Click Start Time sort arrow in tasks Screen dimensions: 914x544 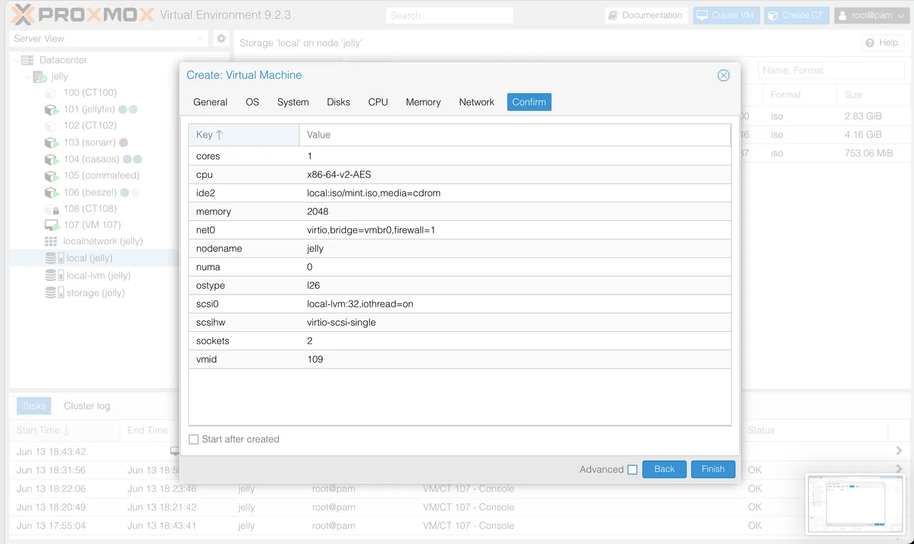coord(66,431)
